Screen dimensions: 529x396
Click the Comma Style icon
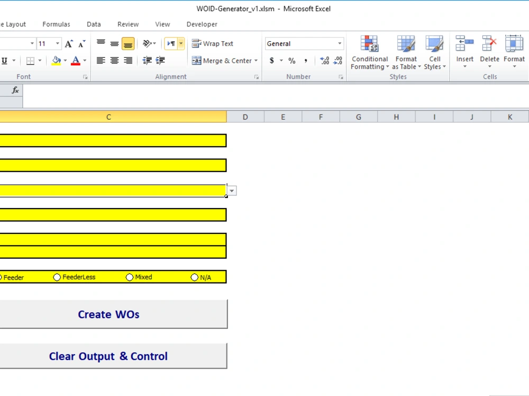pos(306,61)
